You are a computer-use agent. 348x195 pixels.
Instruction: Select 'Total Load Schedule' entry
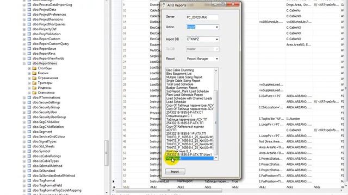(180, 84)
